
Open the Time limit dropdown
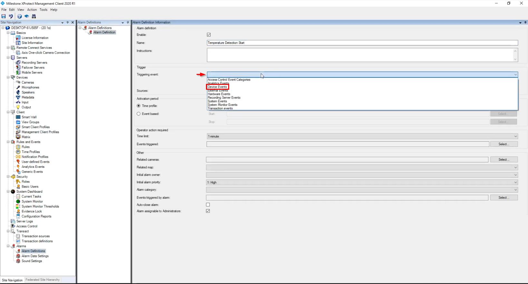pos(362,137)
